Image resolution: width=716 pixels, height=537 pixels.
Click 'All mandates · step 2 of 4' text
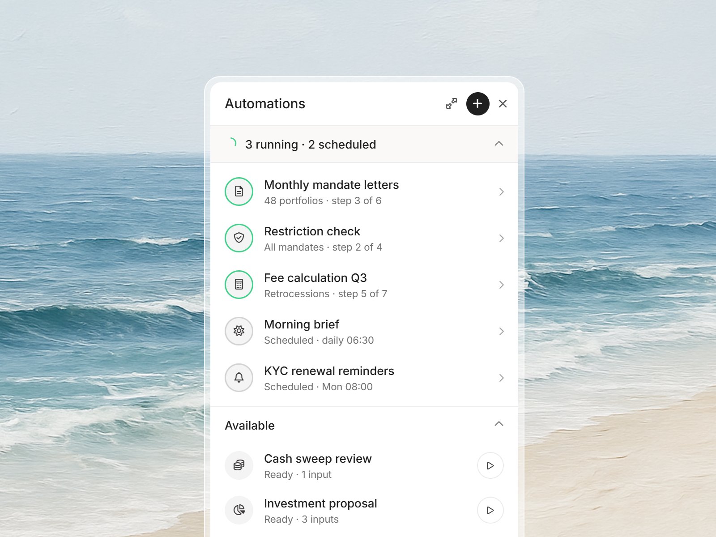coord(323,247)
